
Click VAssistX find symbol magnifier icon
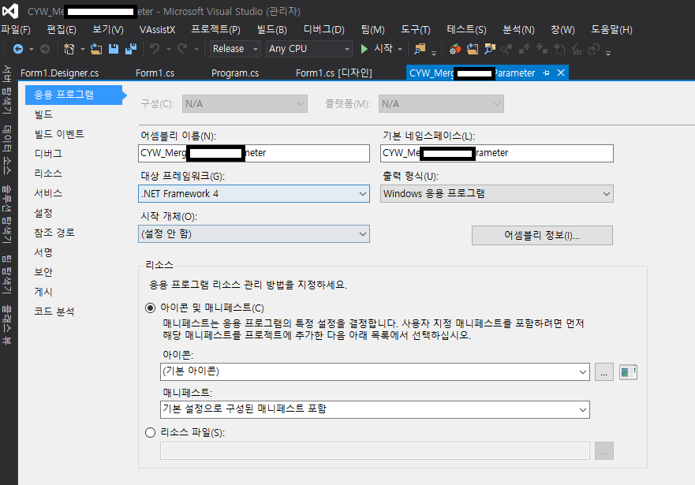489,49
